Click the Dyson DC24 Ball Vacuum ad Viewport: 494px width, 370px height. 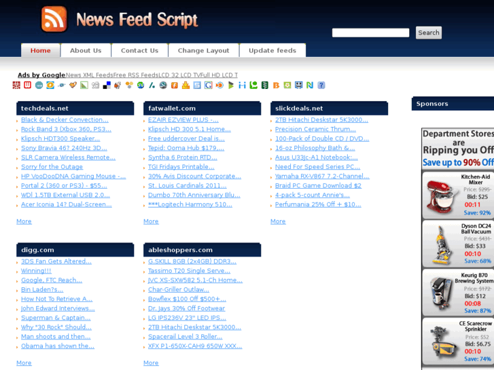coord(458,244)
